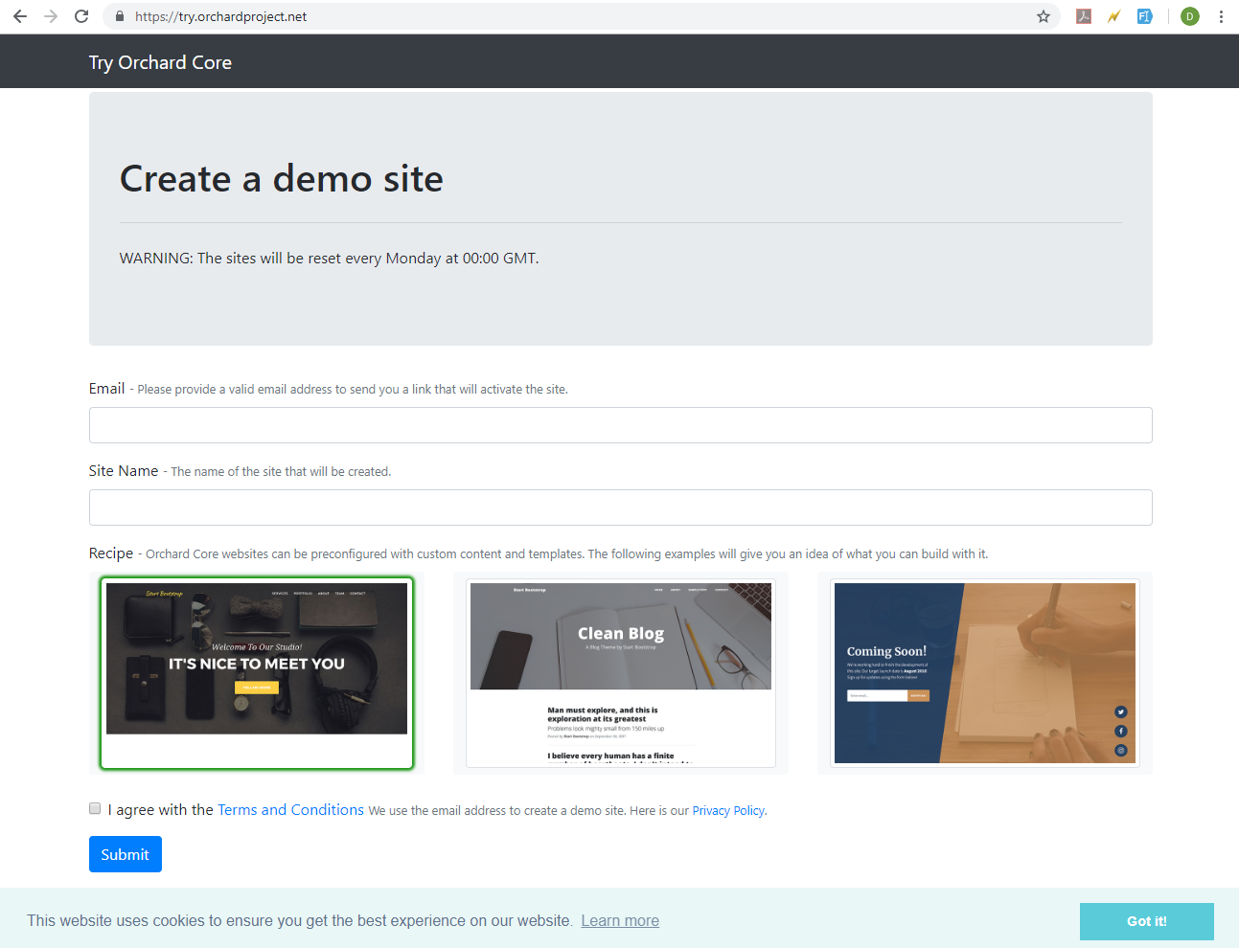Open the Privacy Policy link
Screen dimensions: 1239x948
pyautogui.click(x=728, y=811)
